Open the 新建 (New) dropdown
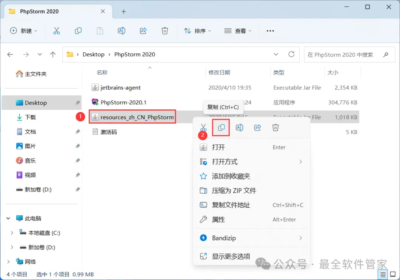Viewport: 400px width, 280px height. pyautogui.click(x=23, y=31)
